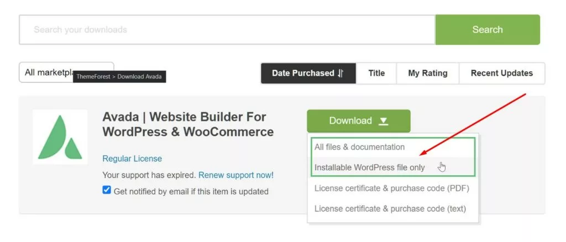This screenshot has height=242, width=566.
Task: Toggle the green Download dropdown button
Action: click(358, 121)
